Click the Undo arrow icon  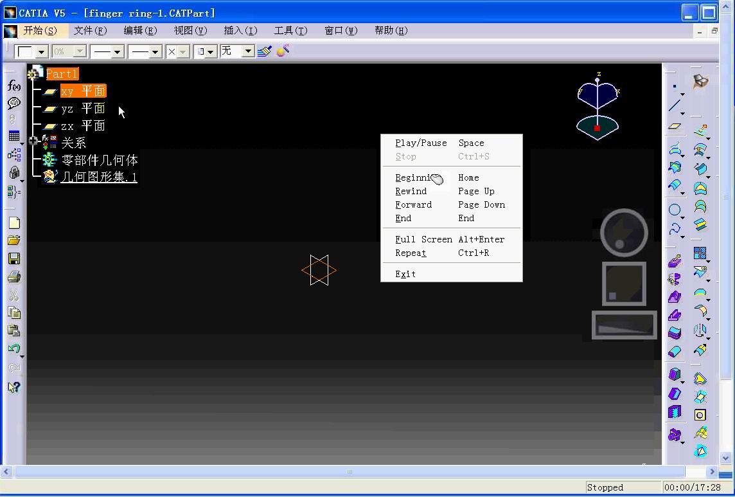[13, 349]
